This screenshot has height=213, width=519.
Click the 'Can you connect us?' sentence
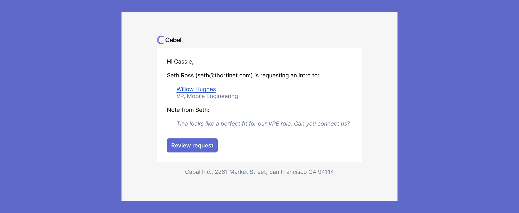pos(322,124)
